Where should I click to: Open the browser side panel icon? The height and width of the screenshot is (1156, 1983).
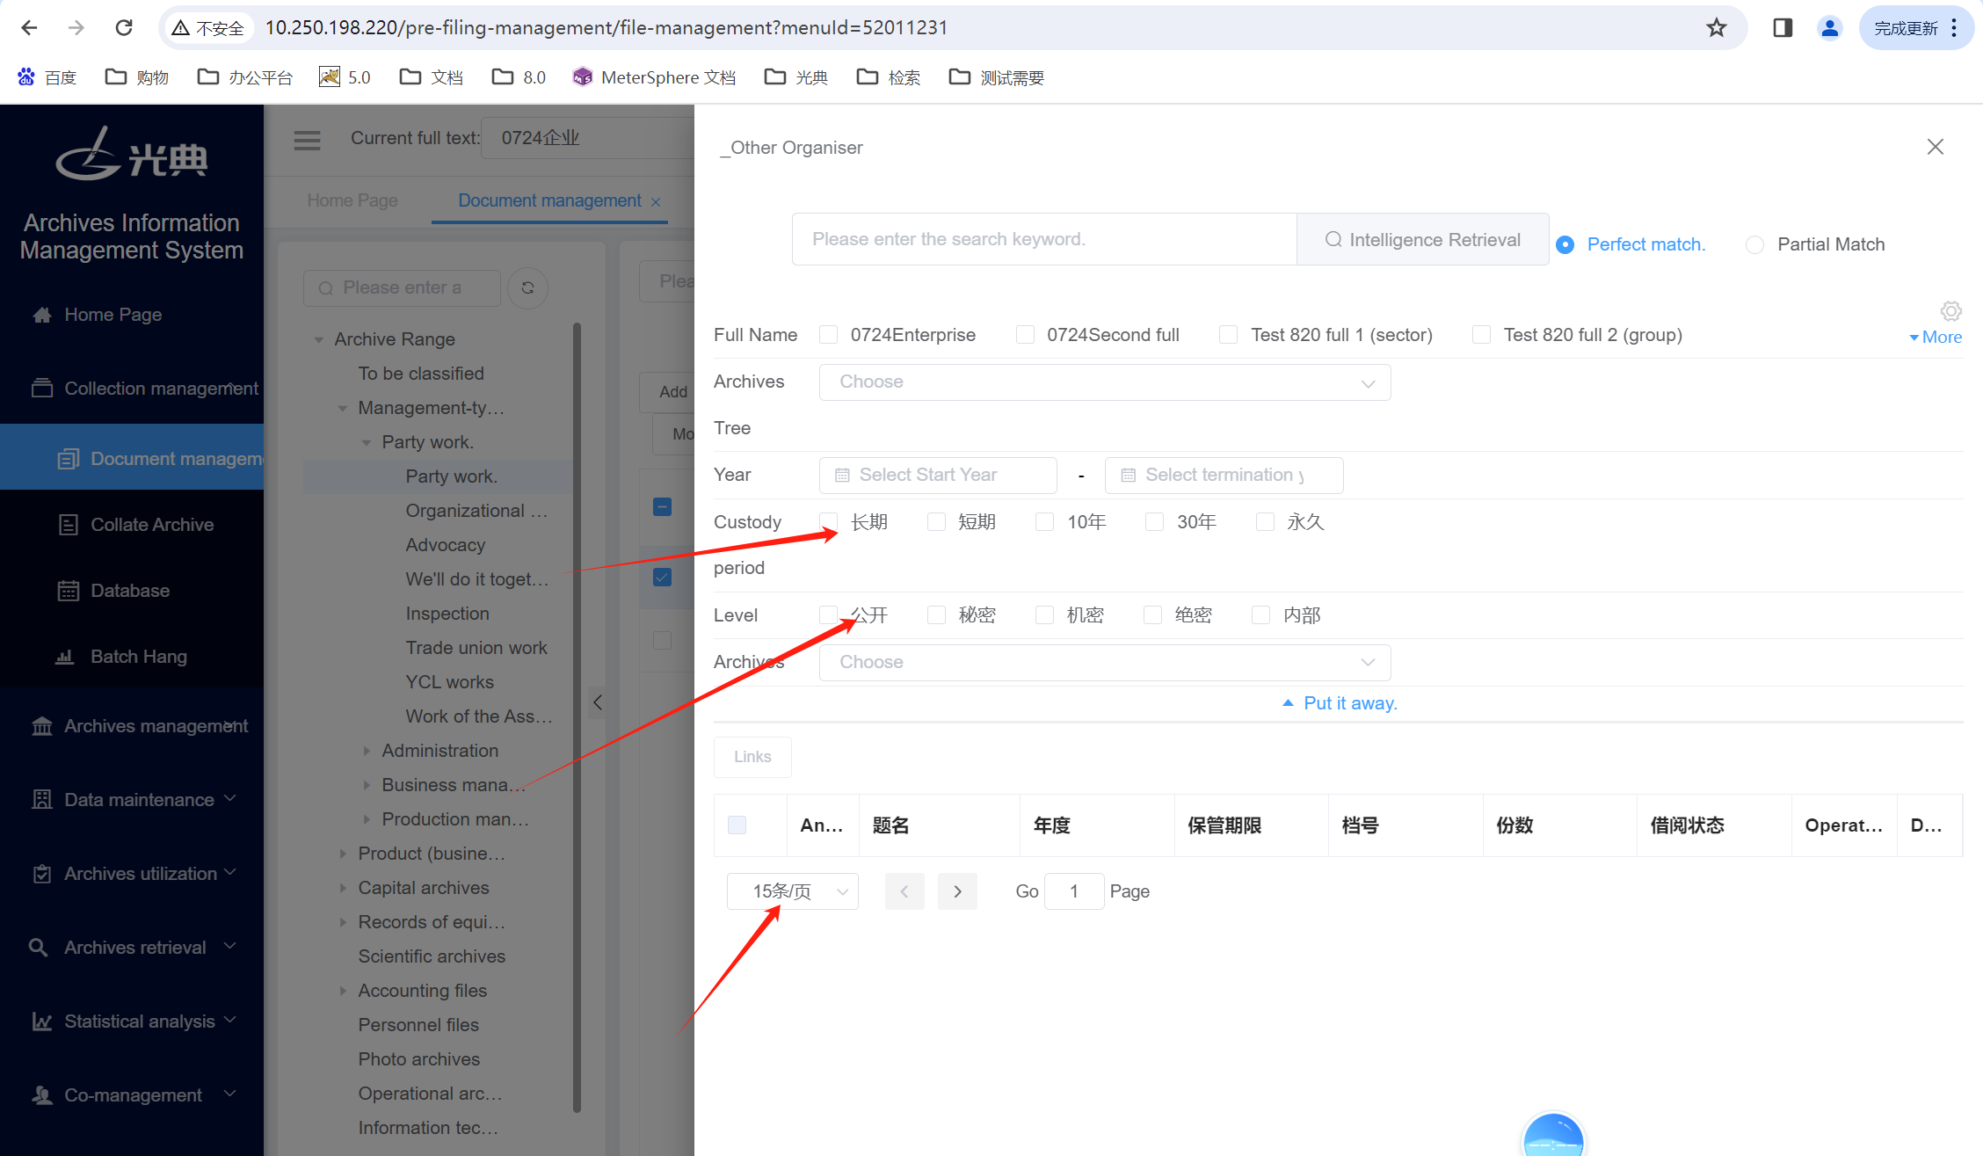point(1783,28)
